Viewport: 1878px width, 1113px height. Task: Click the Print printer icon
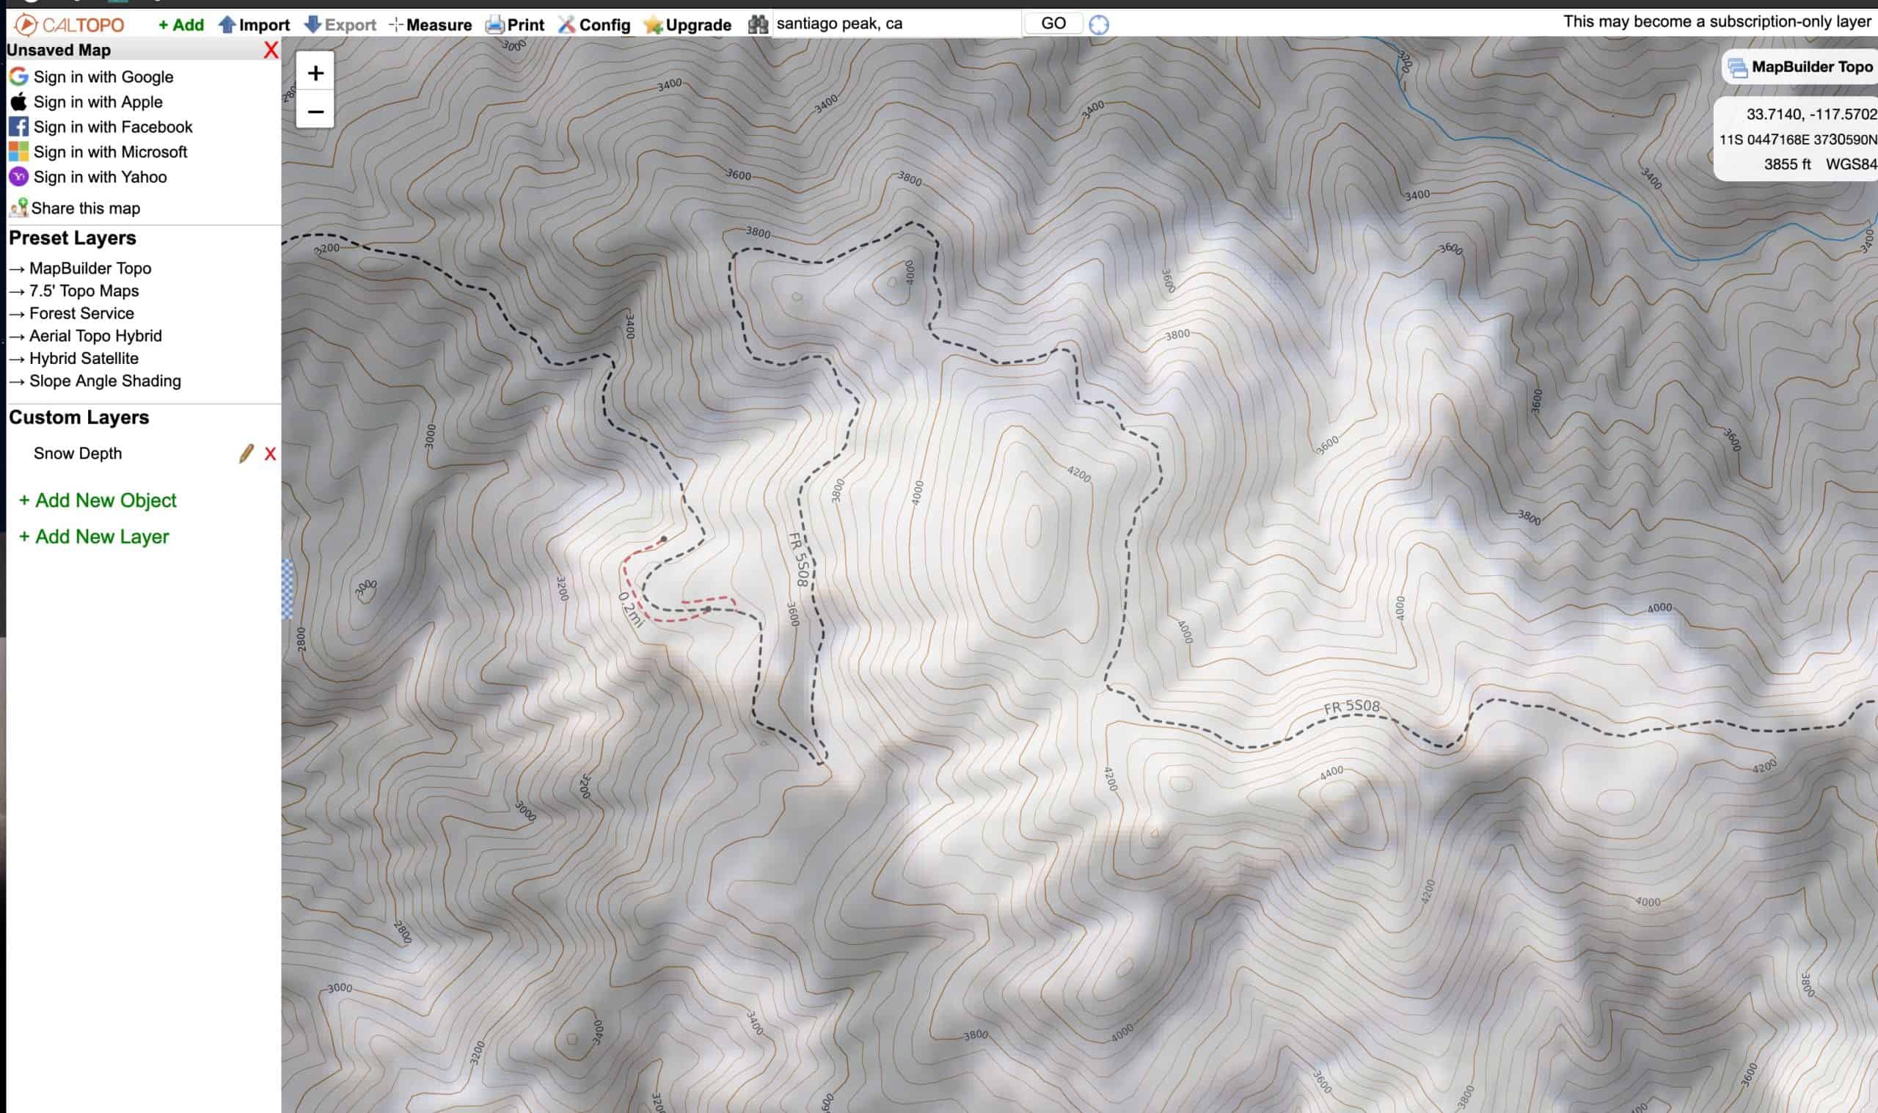point(494,25)
